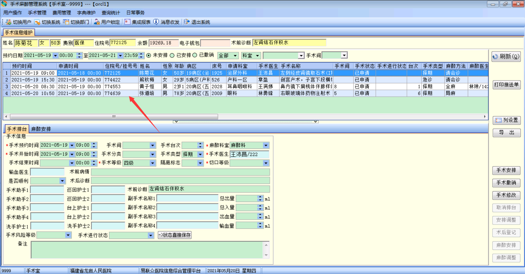
Task: Click the 输血量 spinner arrows
Action: coord(260,226)
